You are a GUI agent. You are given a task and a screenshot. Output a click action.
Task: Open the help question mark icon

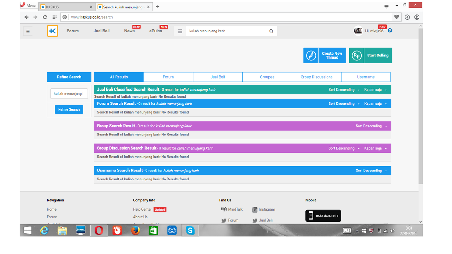coord(390,31)
